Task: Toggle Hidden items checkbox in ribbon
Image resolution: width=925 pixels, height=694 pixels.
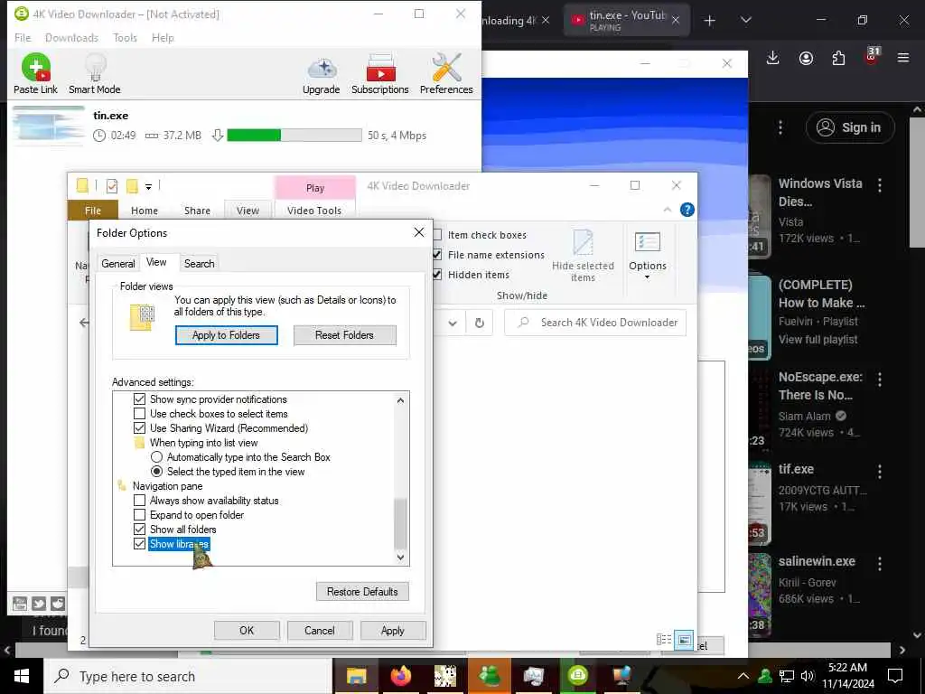Action: click(x=437, y=275)
